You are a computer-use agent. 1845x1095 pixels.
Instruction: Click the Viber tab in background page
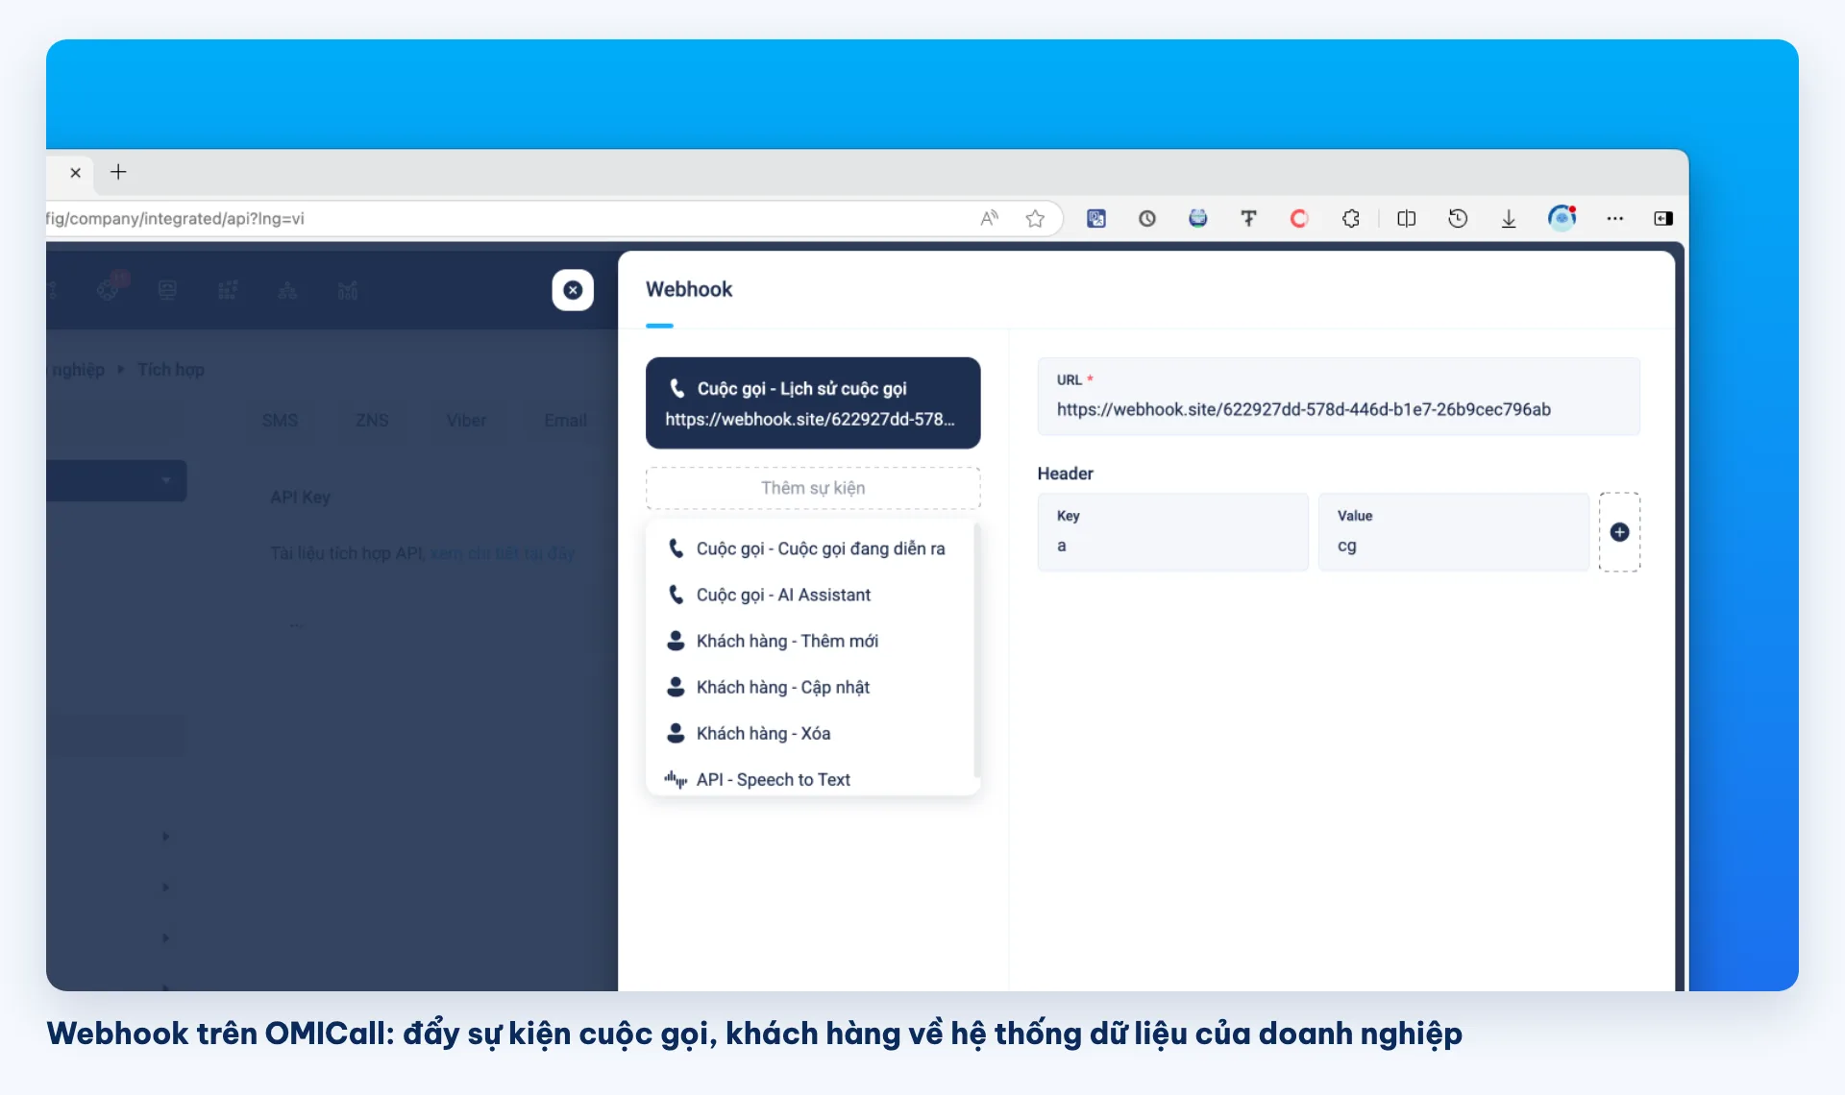click(x=466, y=421)
